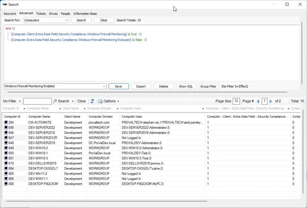Go to the next results page
Image resolution: width=307 pixels, height=208 pixels.
271,101
